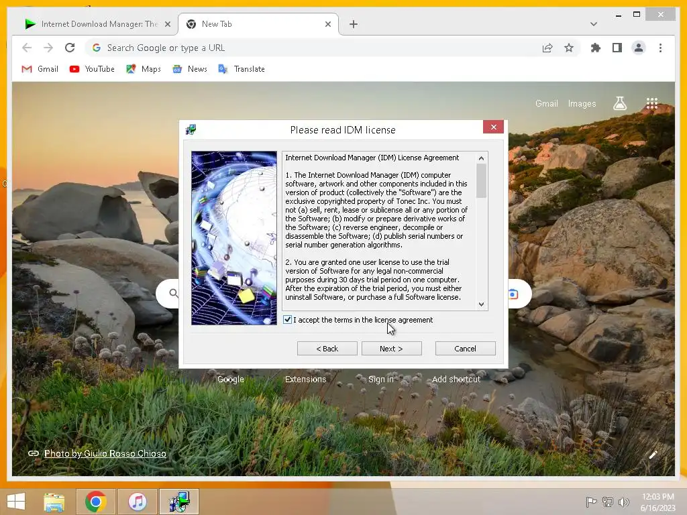Open the Extensions puzzle icon
The image size is (687, 515).
pos(596,48)
